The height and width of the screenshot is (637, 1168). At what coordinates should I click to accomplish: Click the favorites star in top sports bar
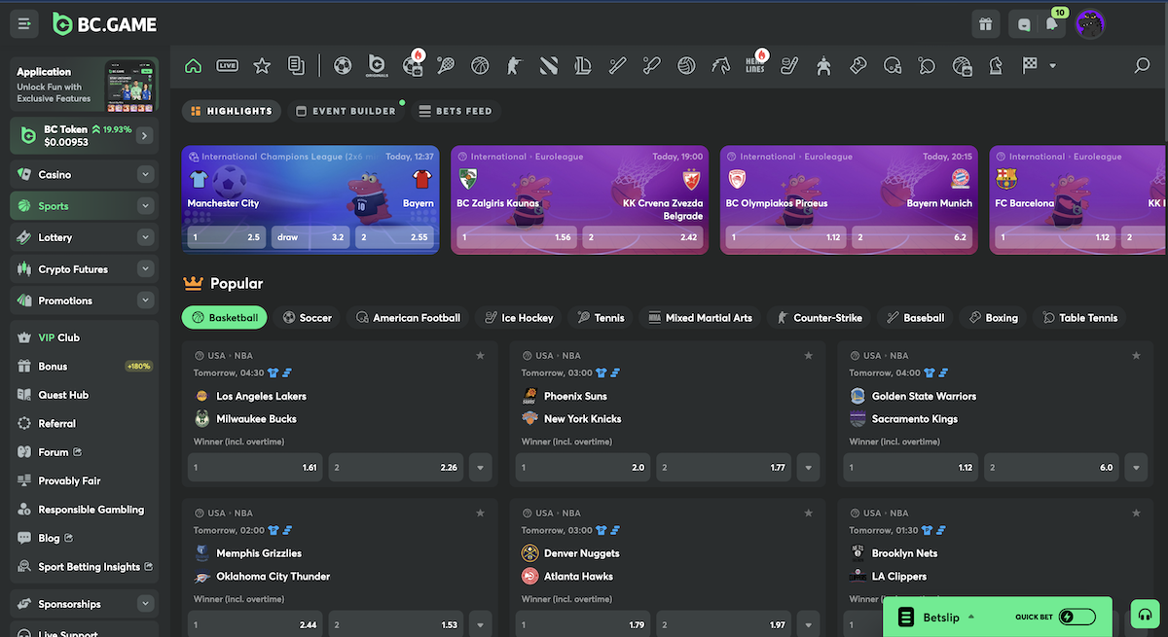point(262,66)
